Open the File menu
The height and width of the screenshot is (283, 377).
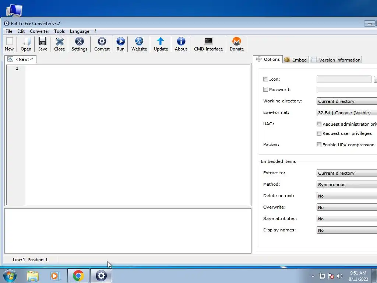pyautogui.click(x=9, y=31)
